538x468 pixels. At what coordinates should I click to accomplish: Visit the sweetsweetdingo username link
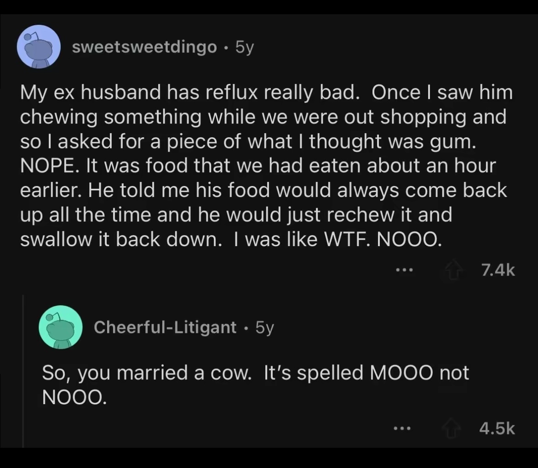(x=144, y=47)
